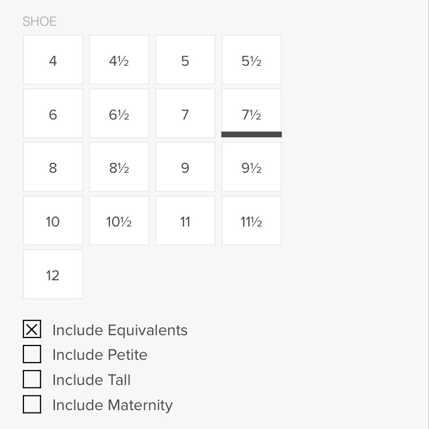Image resolution: width=429 pixels, height=429 pixels.
Task: Deselect the highlighted size 7½
Action: pos(252,114)
